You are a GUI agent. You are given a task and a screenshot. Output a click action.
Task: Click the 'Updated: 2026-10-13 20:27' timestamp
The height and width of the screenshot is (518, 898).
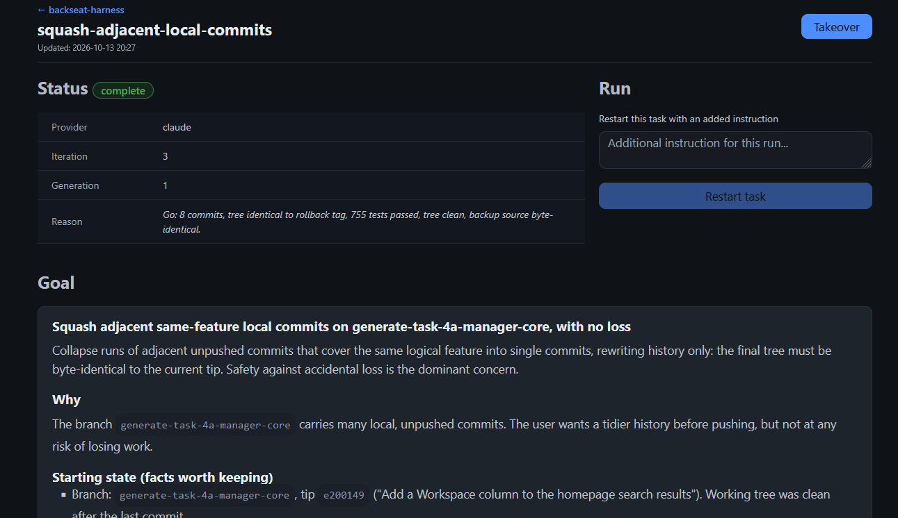coord(86,48)
